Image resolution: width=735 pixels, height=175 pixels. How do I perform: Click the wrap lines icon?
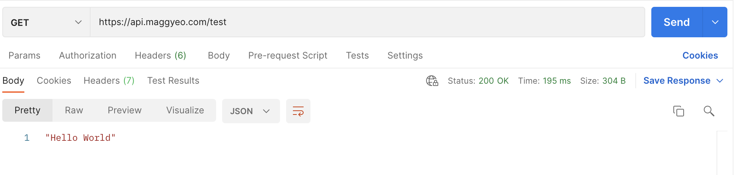click(x=298, y=111)
